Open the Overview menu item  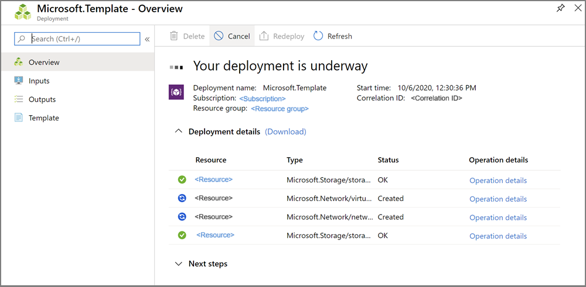44,62
